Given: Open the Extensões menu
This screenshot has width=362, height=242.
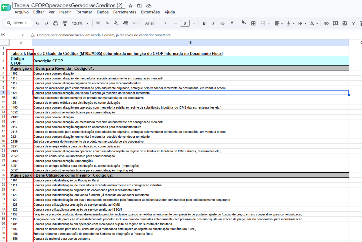Looking at the screenshot, I should click(x=150, y=12).
